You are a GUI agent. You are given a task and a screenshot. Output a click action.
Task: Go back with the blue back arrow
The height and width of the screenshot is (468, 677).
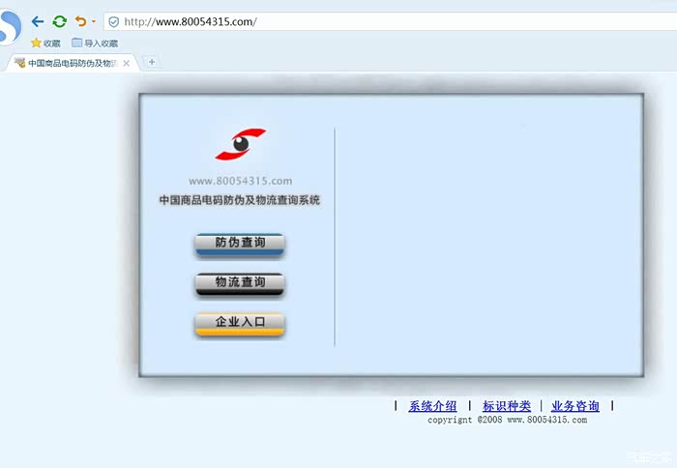(38, 21)
